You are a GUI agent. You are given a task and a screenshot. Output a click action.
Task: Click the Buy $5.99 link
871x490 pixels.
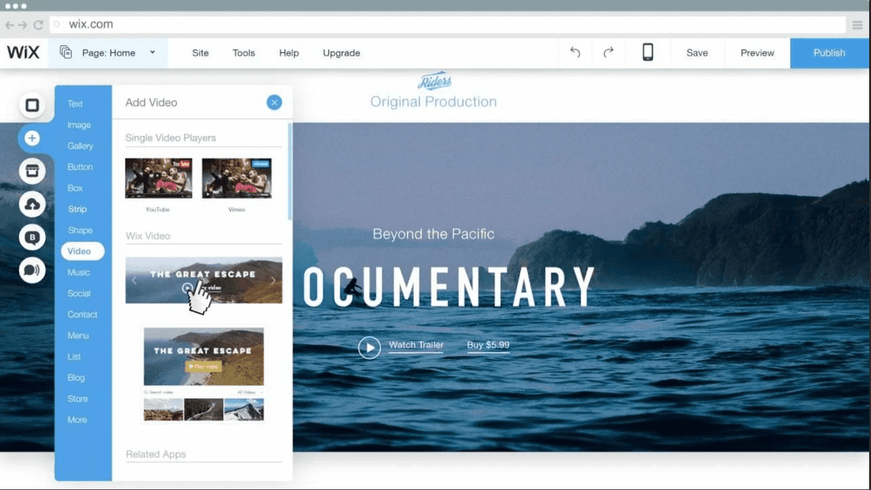click(x=488, y=345)
